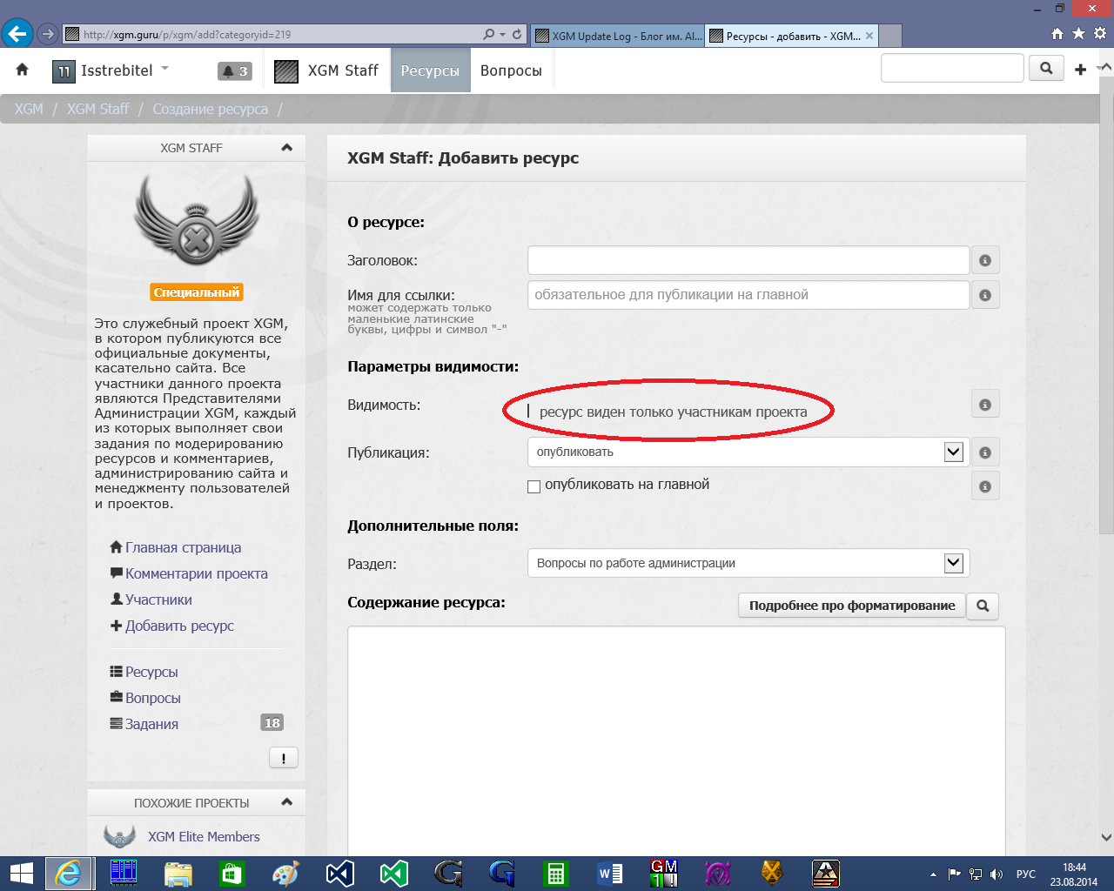Open the browser tools gear menu
The height and width of the screenshot is (891, 1114).
pyautogui.click(x=1100, y=34)
